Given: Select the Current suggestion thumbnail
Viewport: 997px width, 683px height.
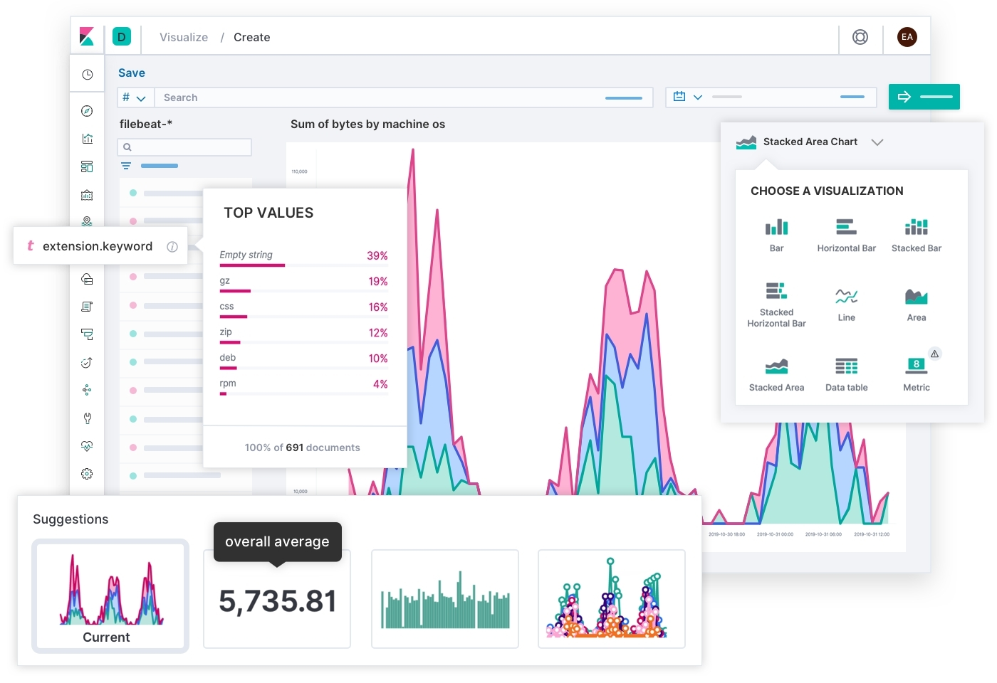Looking at the screenshot, I should click(110, 596).
